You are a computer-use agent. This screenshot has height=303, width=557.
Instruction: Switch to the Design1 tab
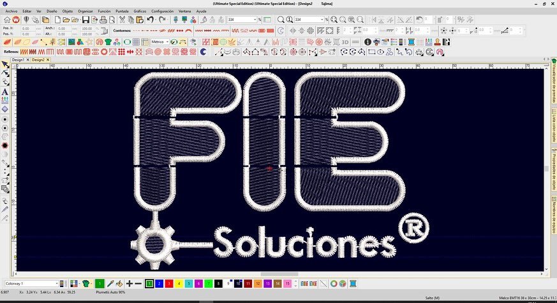[x=17, y=59]
